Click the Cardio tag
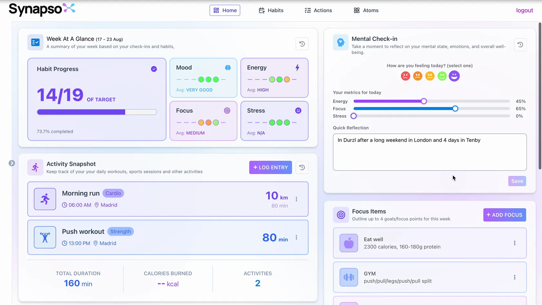 [113, 193]
